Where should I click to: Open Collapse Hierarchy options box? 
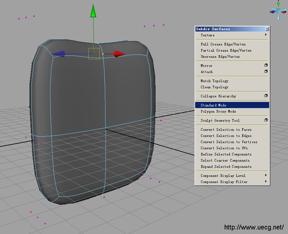(x=266, y=95)
